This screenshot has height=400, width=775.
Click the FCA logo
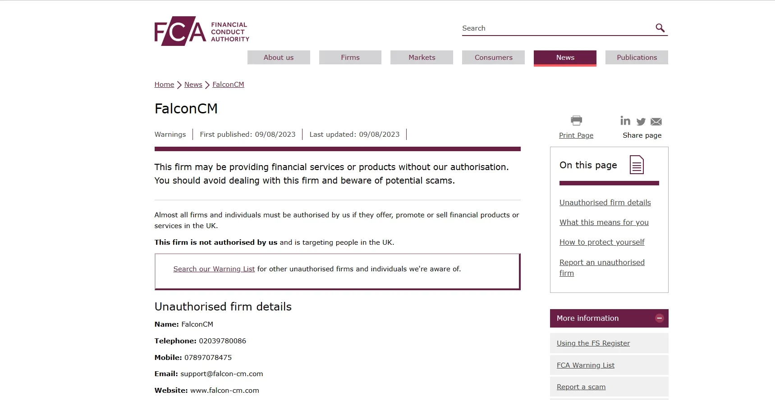tap(202, 31)
